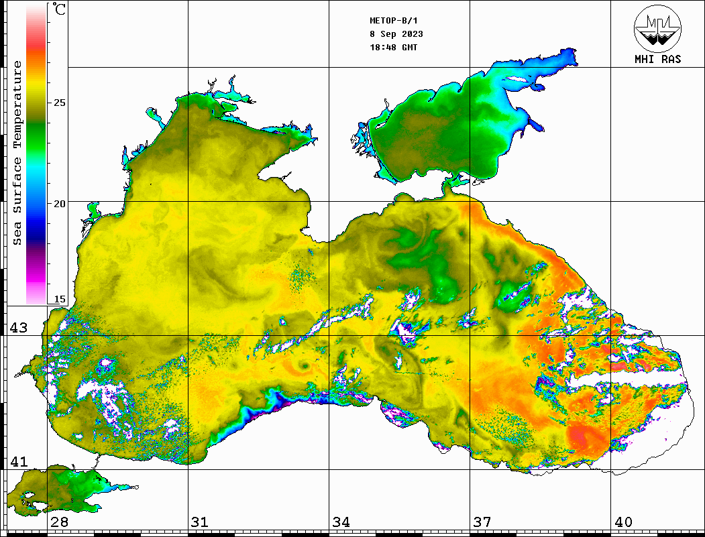Click longitude label '40'
Viewport: 705px width, 537px height.
tap(623, 522)
